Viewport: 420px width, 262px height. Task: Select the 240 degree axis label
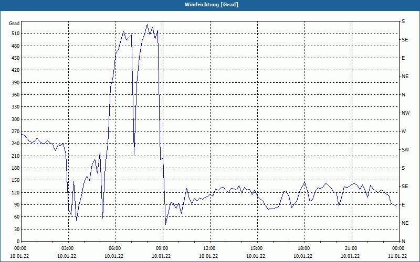coord(16,144)
